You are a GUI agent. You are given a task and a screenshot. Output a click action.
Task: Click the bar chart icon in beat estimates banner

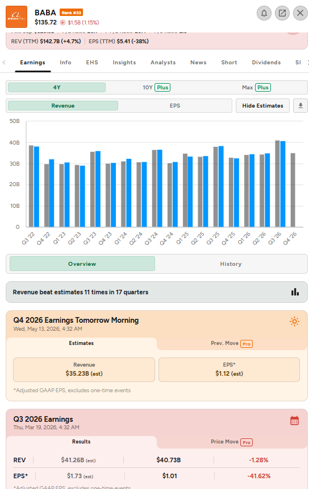[x=295, y=292]
